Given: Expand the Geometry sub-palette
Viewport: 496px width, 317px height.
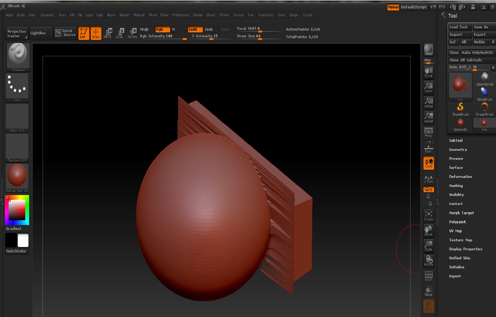Looking at the screenshot, I should tap(458, 150).
